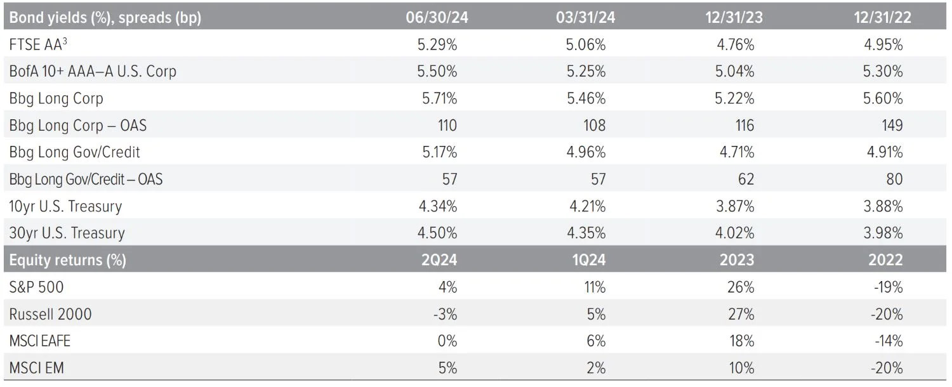Click the S&P 500 2023 return of 26%
Image resolution: width=952 pixels, height=387 pixels.
[x=741, y=287]
